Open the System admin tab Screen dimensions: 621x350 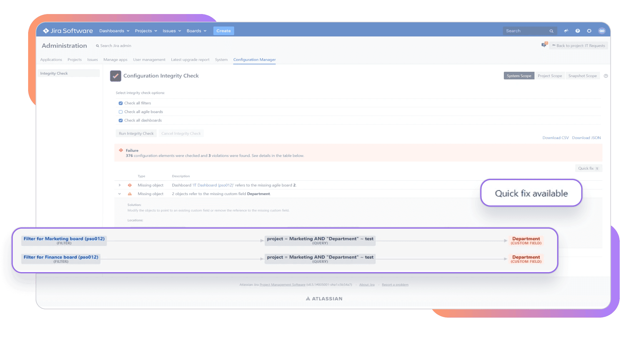221,60
